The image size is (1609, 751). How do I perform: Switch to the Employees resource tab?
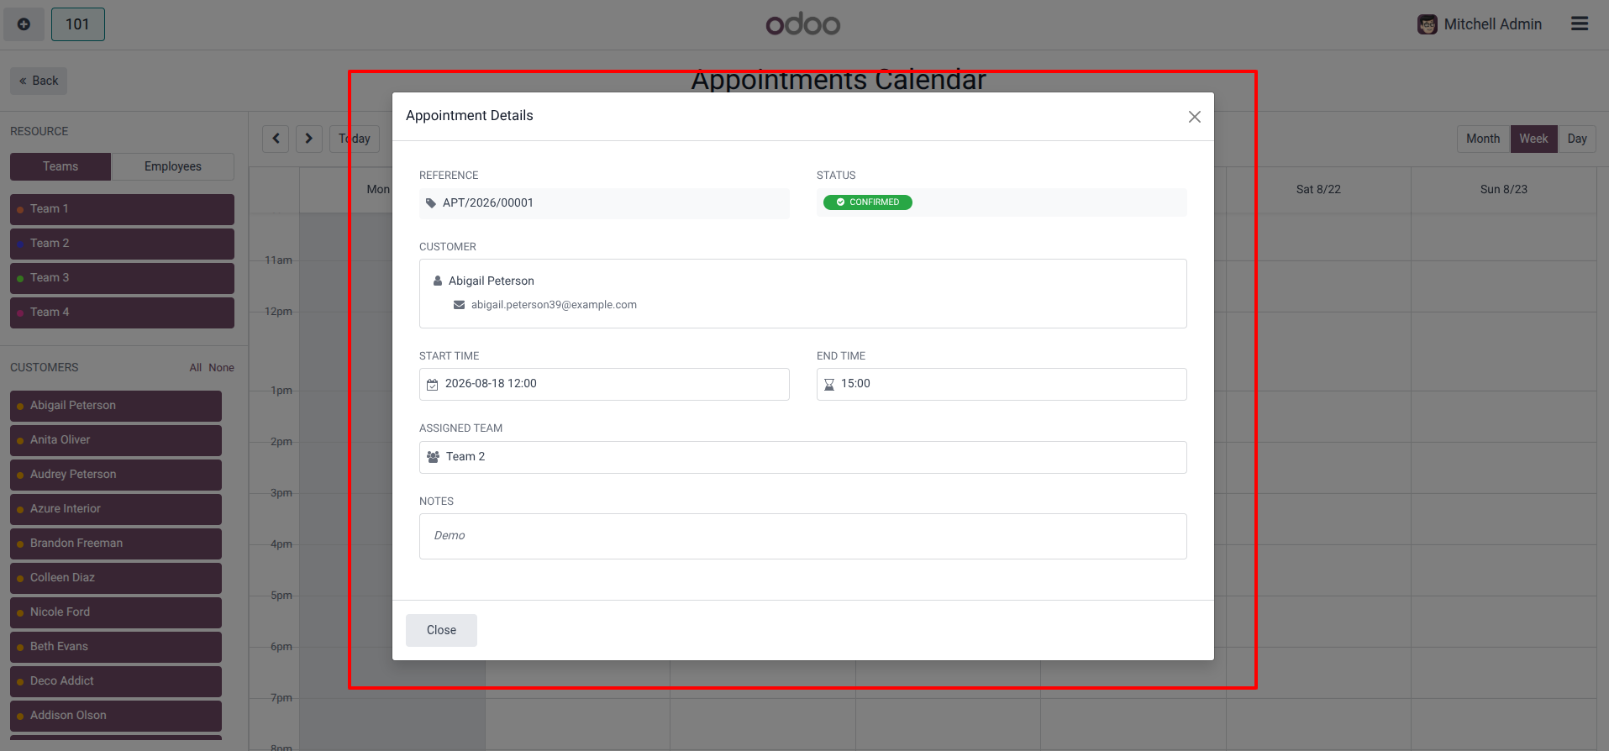tap(172, 166)
